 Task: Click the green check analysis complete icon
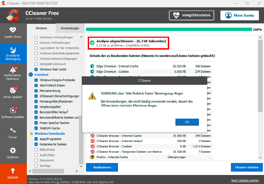[x=92, y=43]
